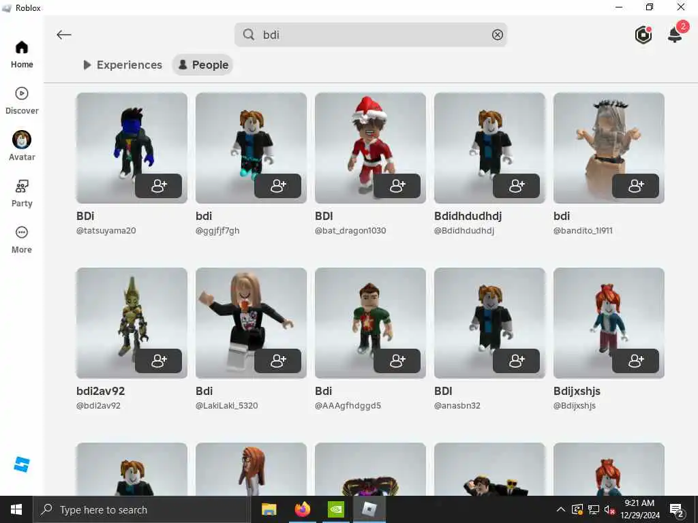Click the username @anasbn32
This screenshot has width=698, height=523.
click(457, 406)
